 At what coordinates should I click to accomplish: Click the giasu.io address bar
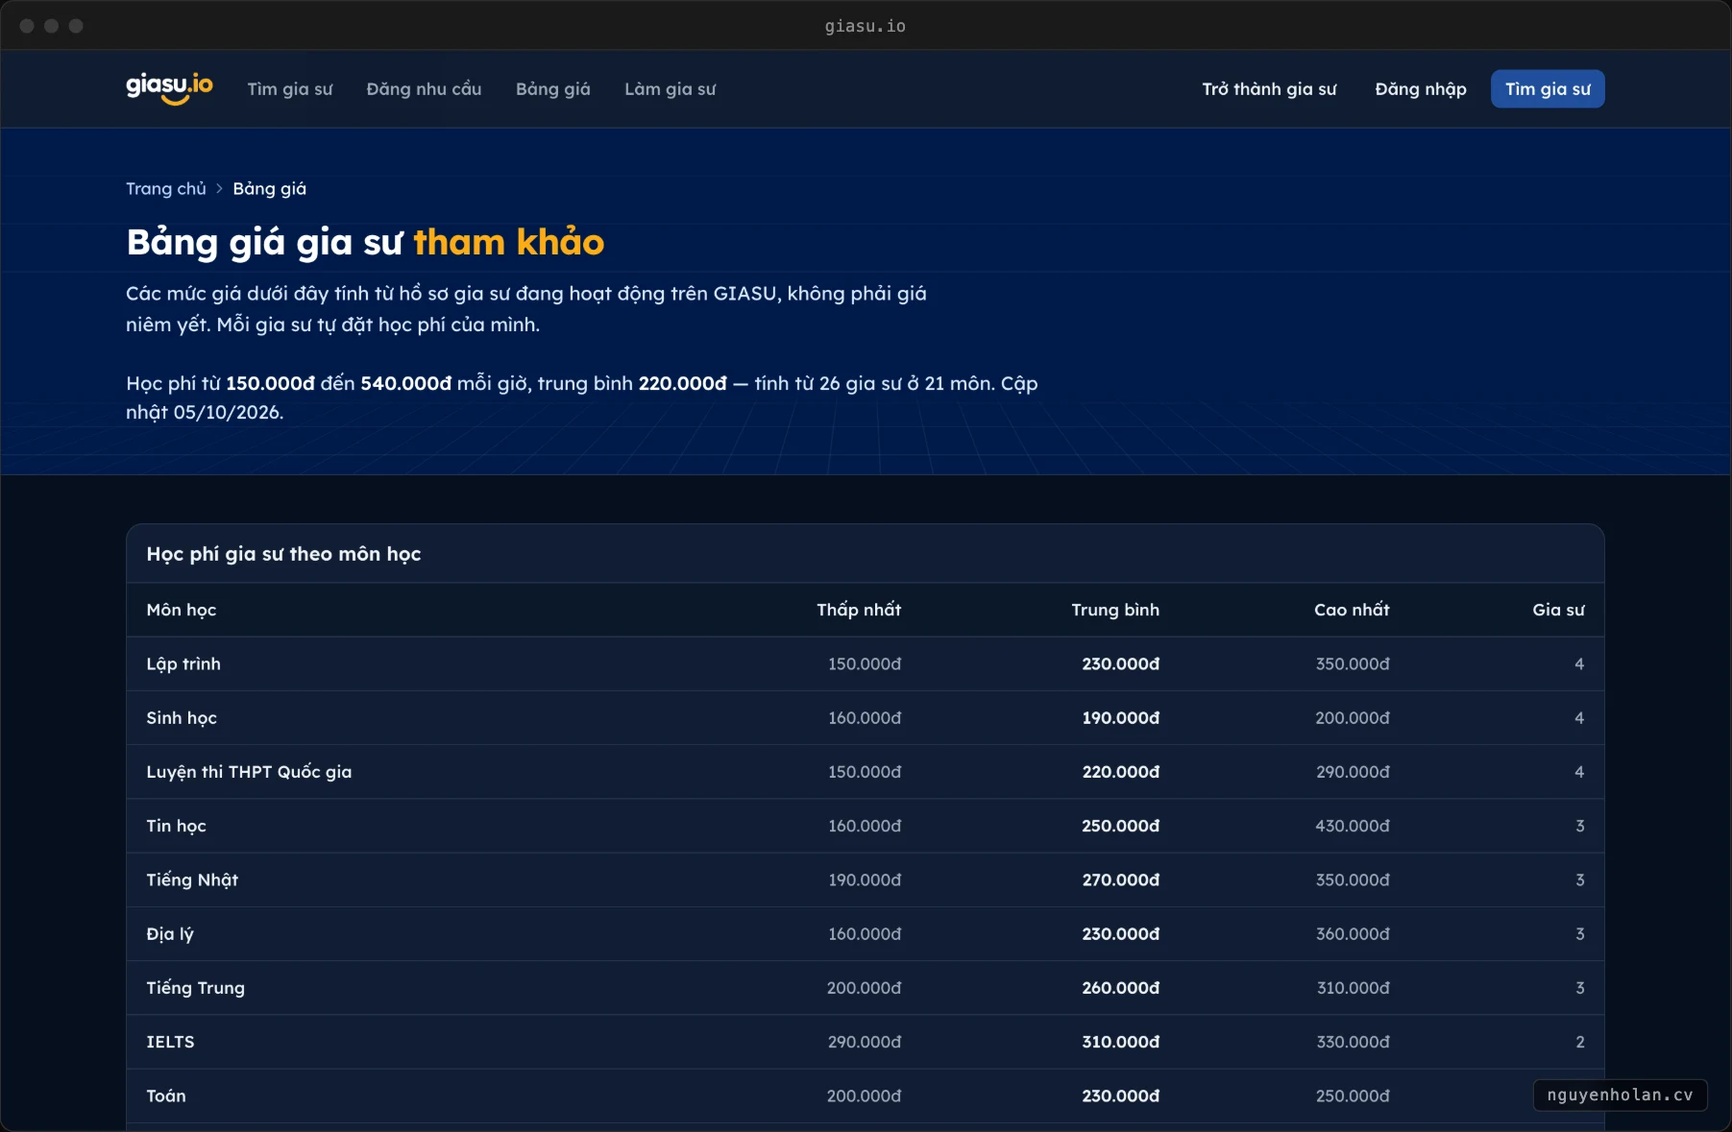[866, 26]
